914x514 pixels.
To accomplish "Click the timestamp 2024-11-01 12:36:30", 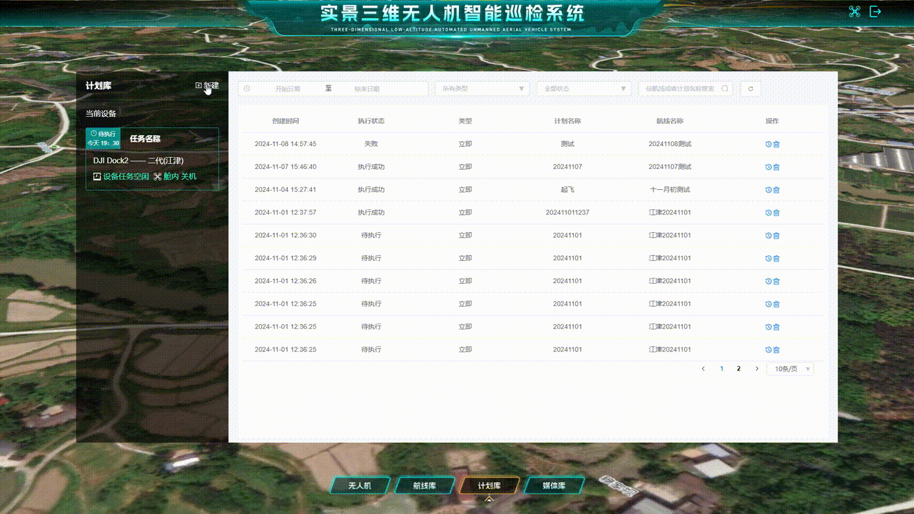I will 285,235.
